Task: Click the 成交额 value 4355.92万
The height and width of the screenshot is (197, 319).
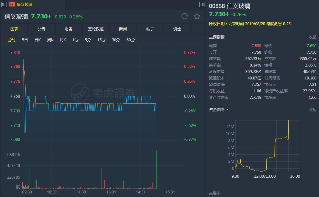Action: coord(307,59)
